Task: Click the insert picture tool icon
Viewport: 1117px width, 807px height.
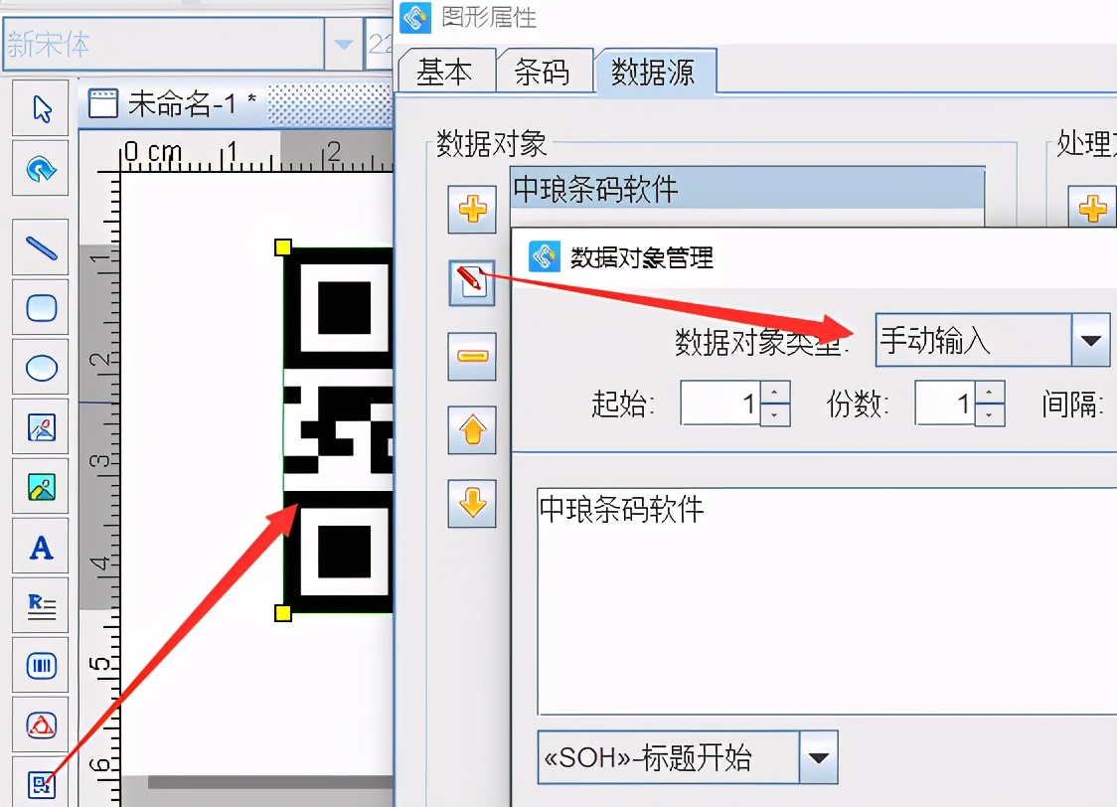Action: point(41,427)
